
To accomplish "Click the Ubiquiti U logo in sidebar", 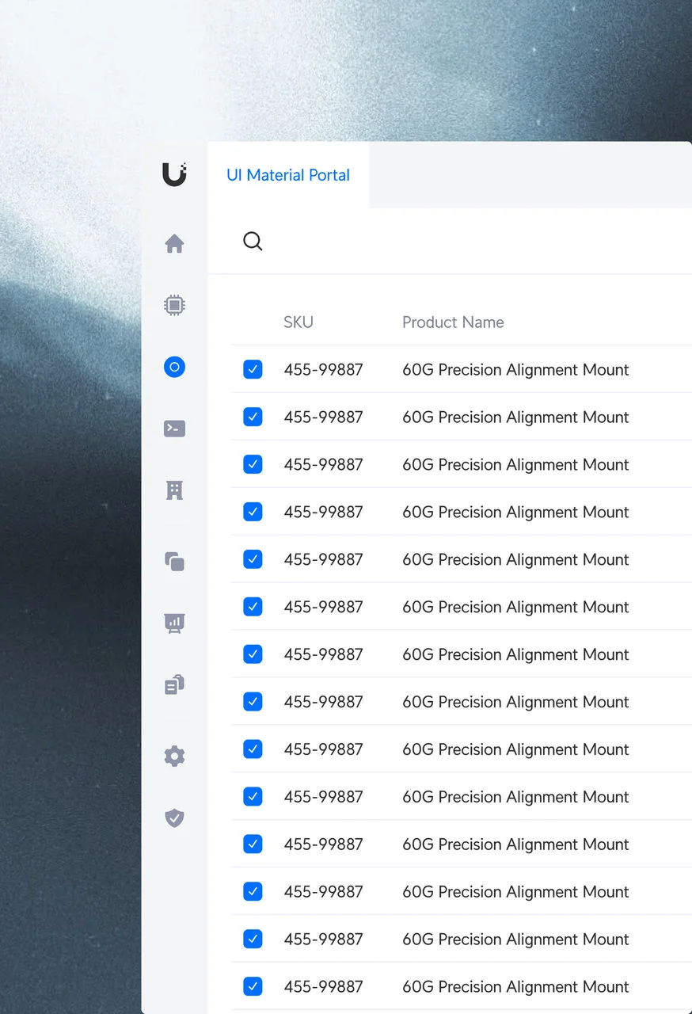I will [174, 173].
